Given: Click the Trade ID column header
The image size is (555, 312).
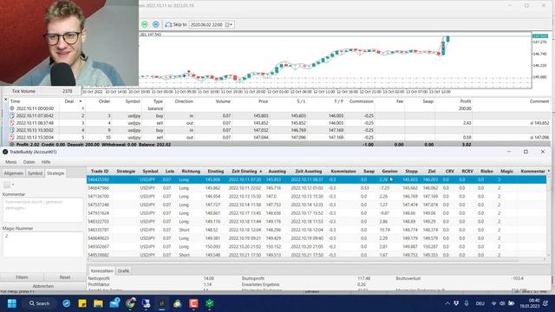Looking at the screenshot, I should point(100,172).
